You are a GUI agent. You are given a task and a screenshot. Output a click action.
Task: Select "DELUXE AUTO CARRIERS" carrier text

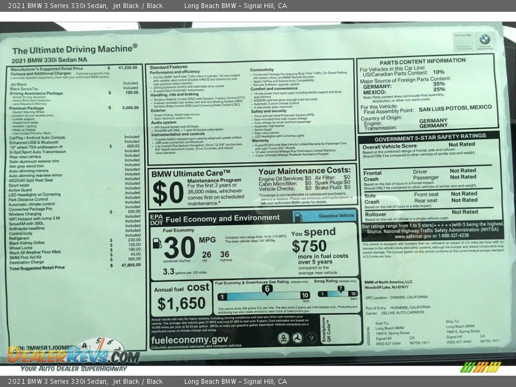tap(403, 313)
